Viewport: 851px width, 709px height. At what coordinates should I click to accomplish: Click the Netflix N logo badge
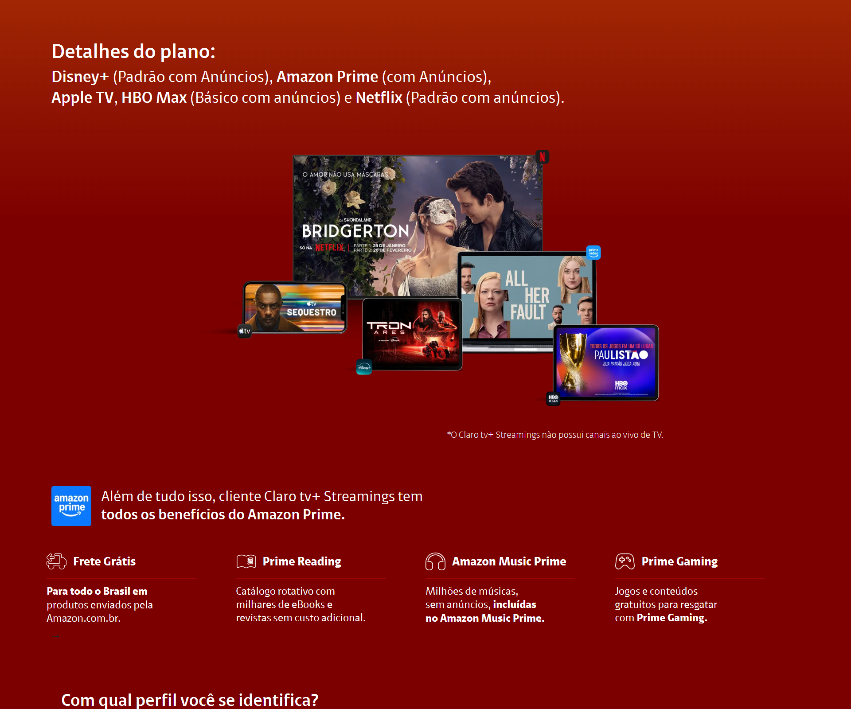point(542,157)
